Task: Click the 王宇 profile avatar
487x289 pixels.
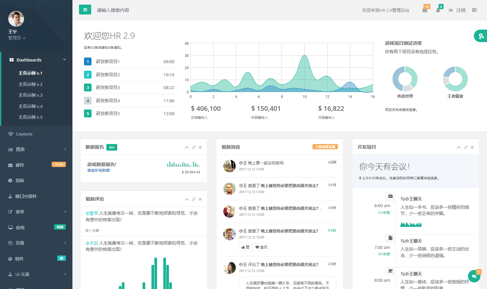Action: pyautogui.click(x=16, y=19)
